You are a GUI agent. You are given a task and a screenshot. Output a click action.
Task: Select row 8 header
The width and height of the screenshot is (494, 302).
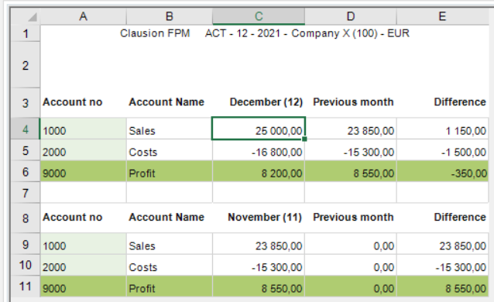(x=26, y=218)
